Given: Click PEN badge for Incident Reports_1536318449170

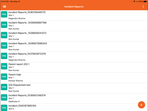Looking at the screenshot, I should tap(4, 14).
